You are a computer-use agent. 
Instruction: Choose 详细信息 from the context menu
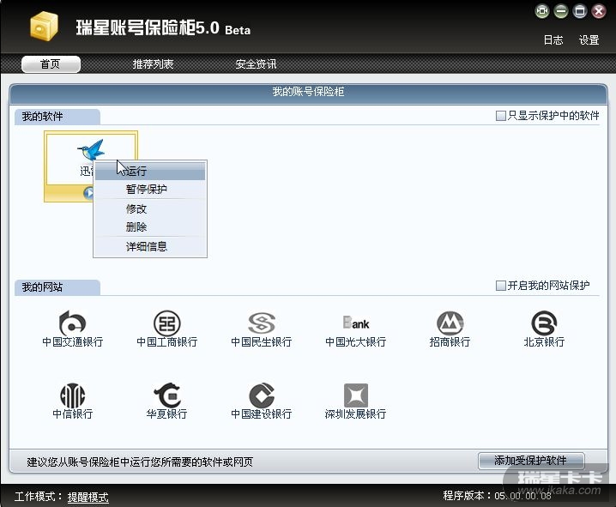pos(150,246)
